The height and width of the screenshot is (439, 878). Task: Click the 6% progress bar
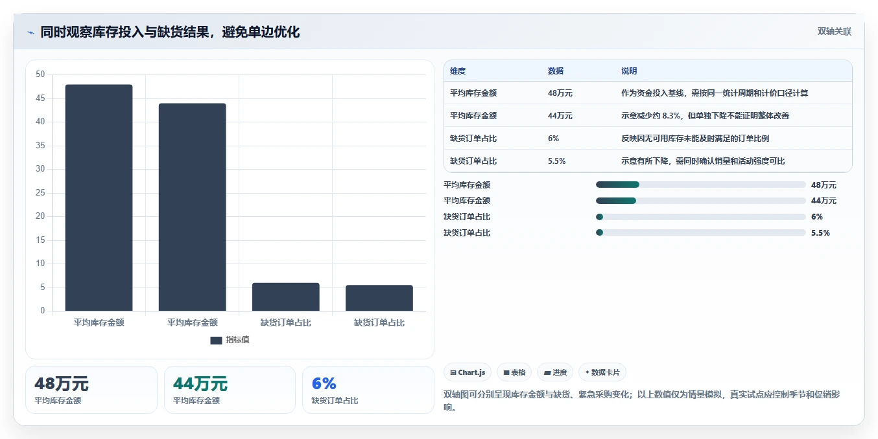[x=700, y=217]
